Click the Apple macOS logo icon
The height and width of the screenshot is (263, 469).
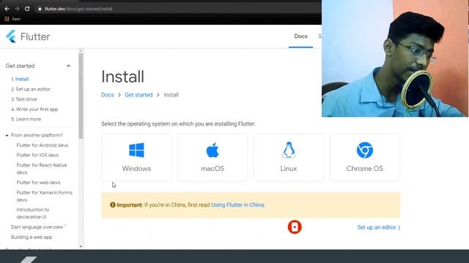pos(213,150)
